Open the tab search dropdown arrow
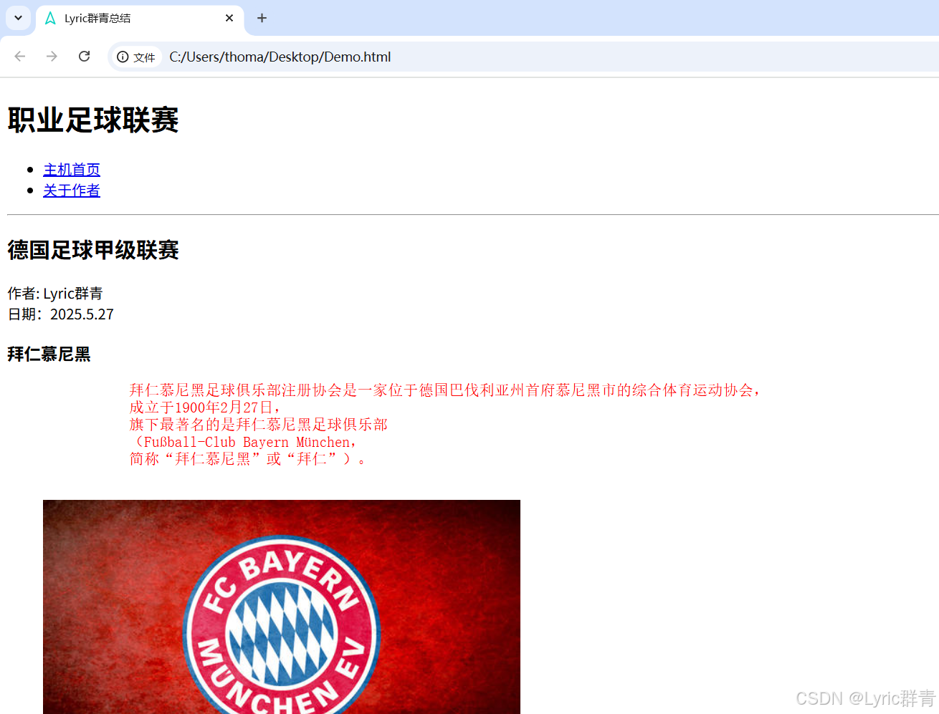This screenshot has width=939, height=714. click(18, 18)
